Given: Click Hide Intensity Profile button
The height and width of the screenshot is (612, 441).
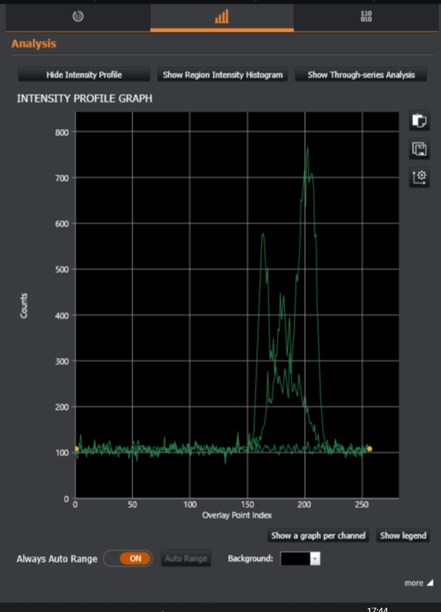Looking at the screenshot, I should [84, 75].
